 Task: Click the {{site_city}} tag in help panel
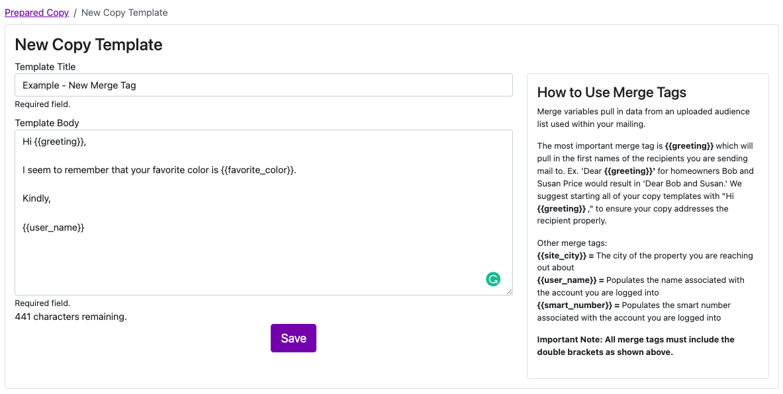[562, 256]
